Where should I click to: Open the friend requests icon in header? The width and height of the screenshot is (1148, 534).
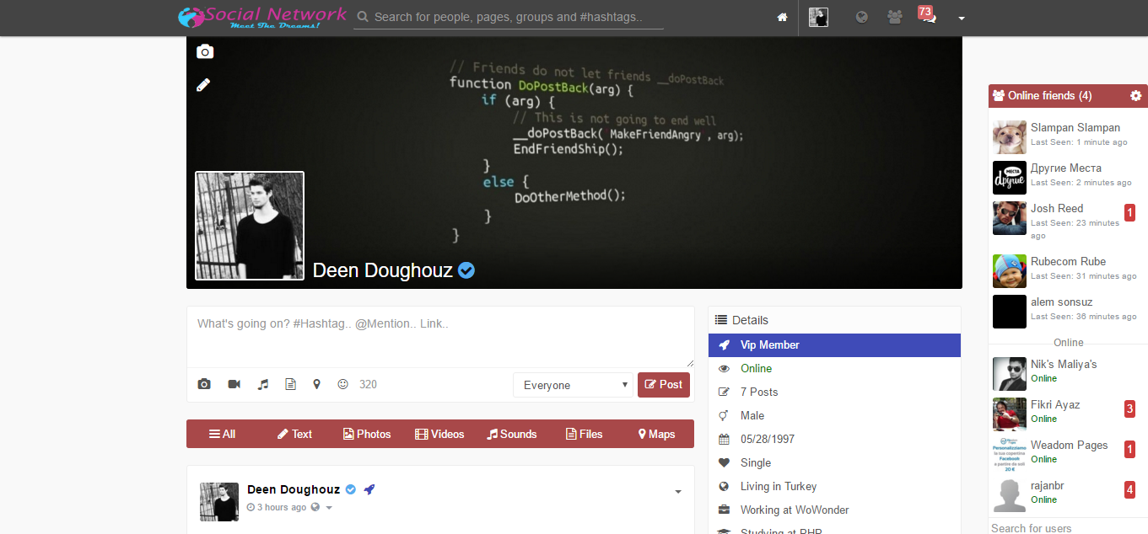click(895, 17)
